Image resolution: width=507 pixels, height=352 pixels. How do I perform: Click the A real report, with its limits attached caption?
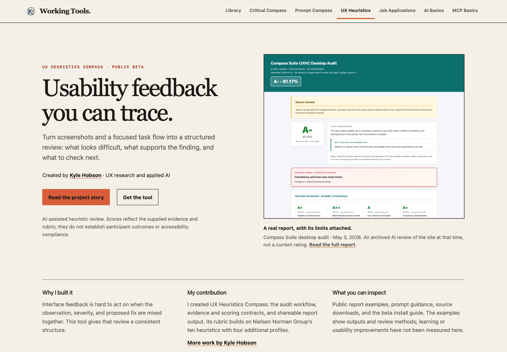click(307, 228)
